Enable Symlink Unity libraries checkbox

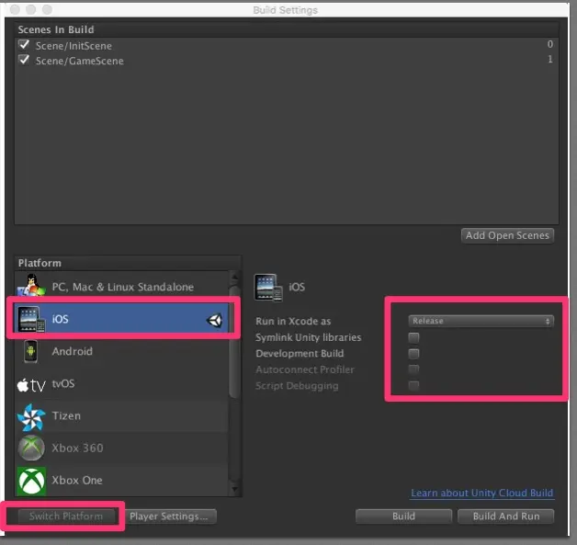click(413, 337)
